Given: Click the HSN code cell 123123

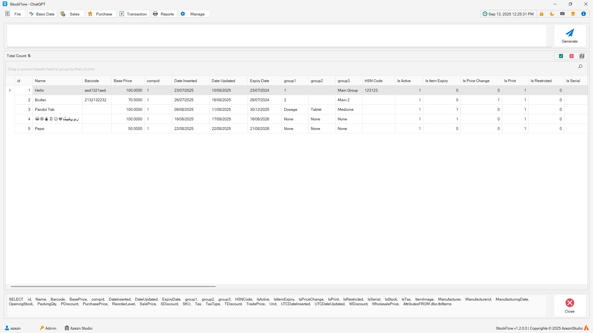Looking at the screenshot, I should click(379, 90).
